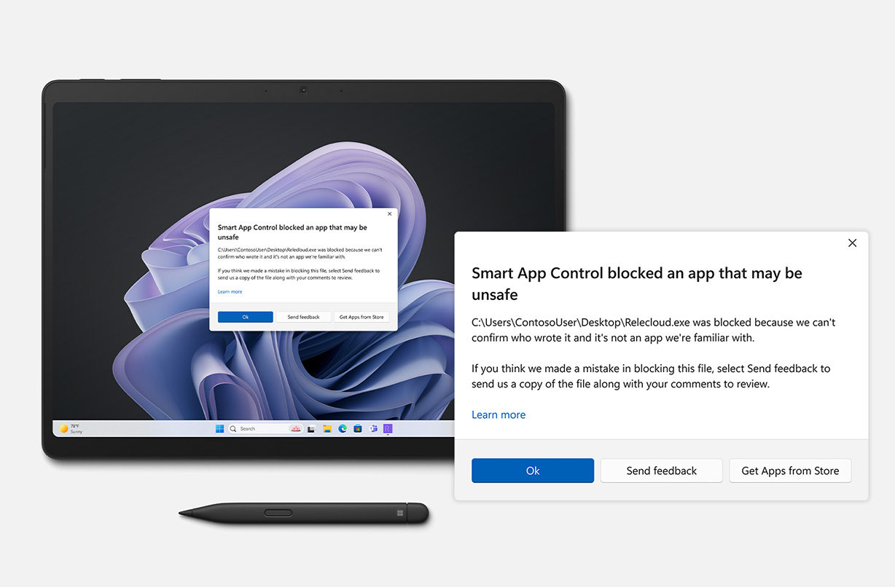
Task: Click Send feedback in the enlarged dialog
Action: 661,470
